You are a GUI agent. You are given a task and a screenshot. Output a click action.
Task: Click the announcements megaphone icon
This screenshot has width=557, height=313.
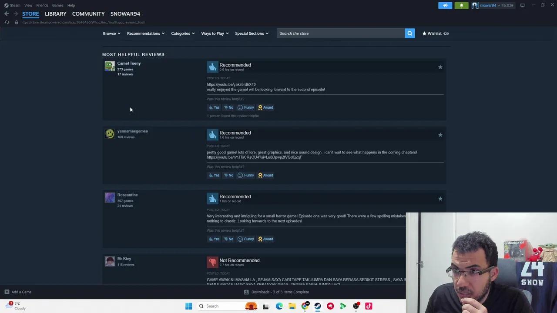pos(445,5)
